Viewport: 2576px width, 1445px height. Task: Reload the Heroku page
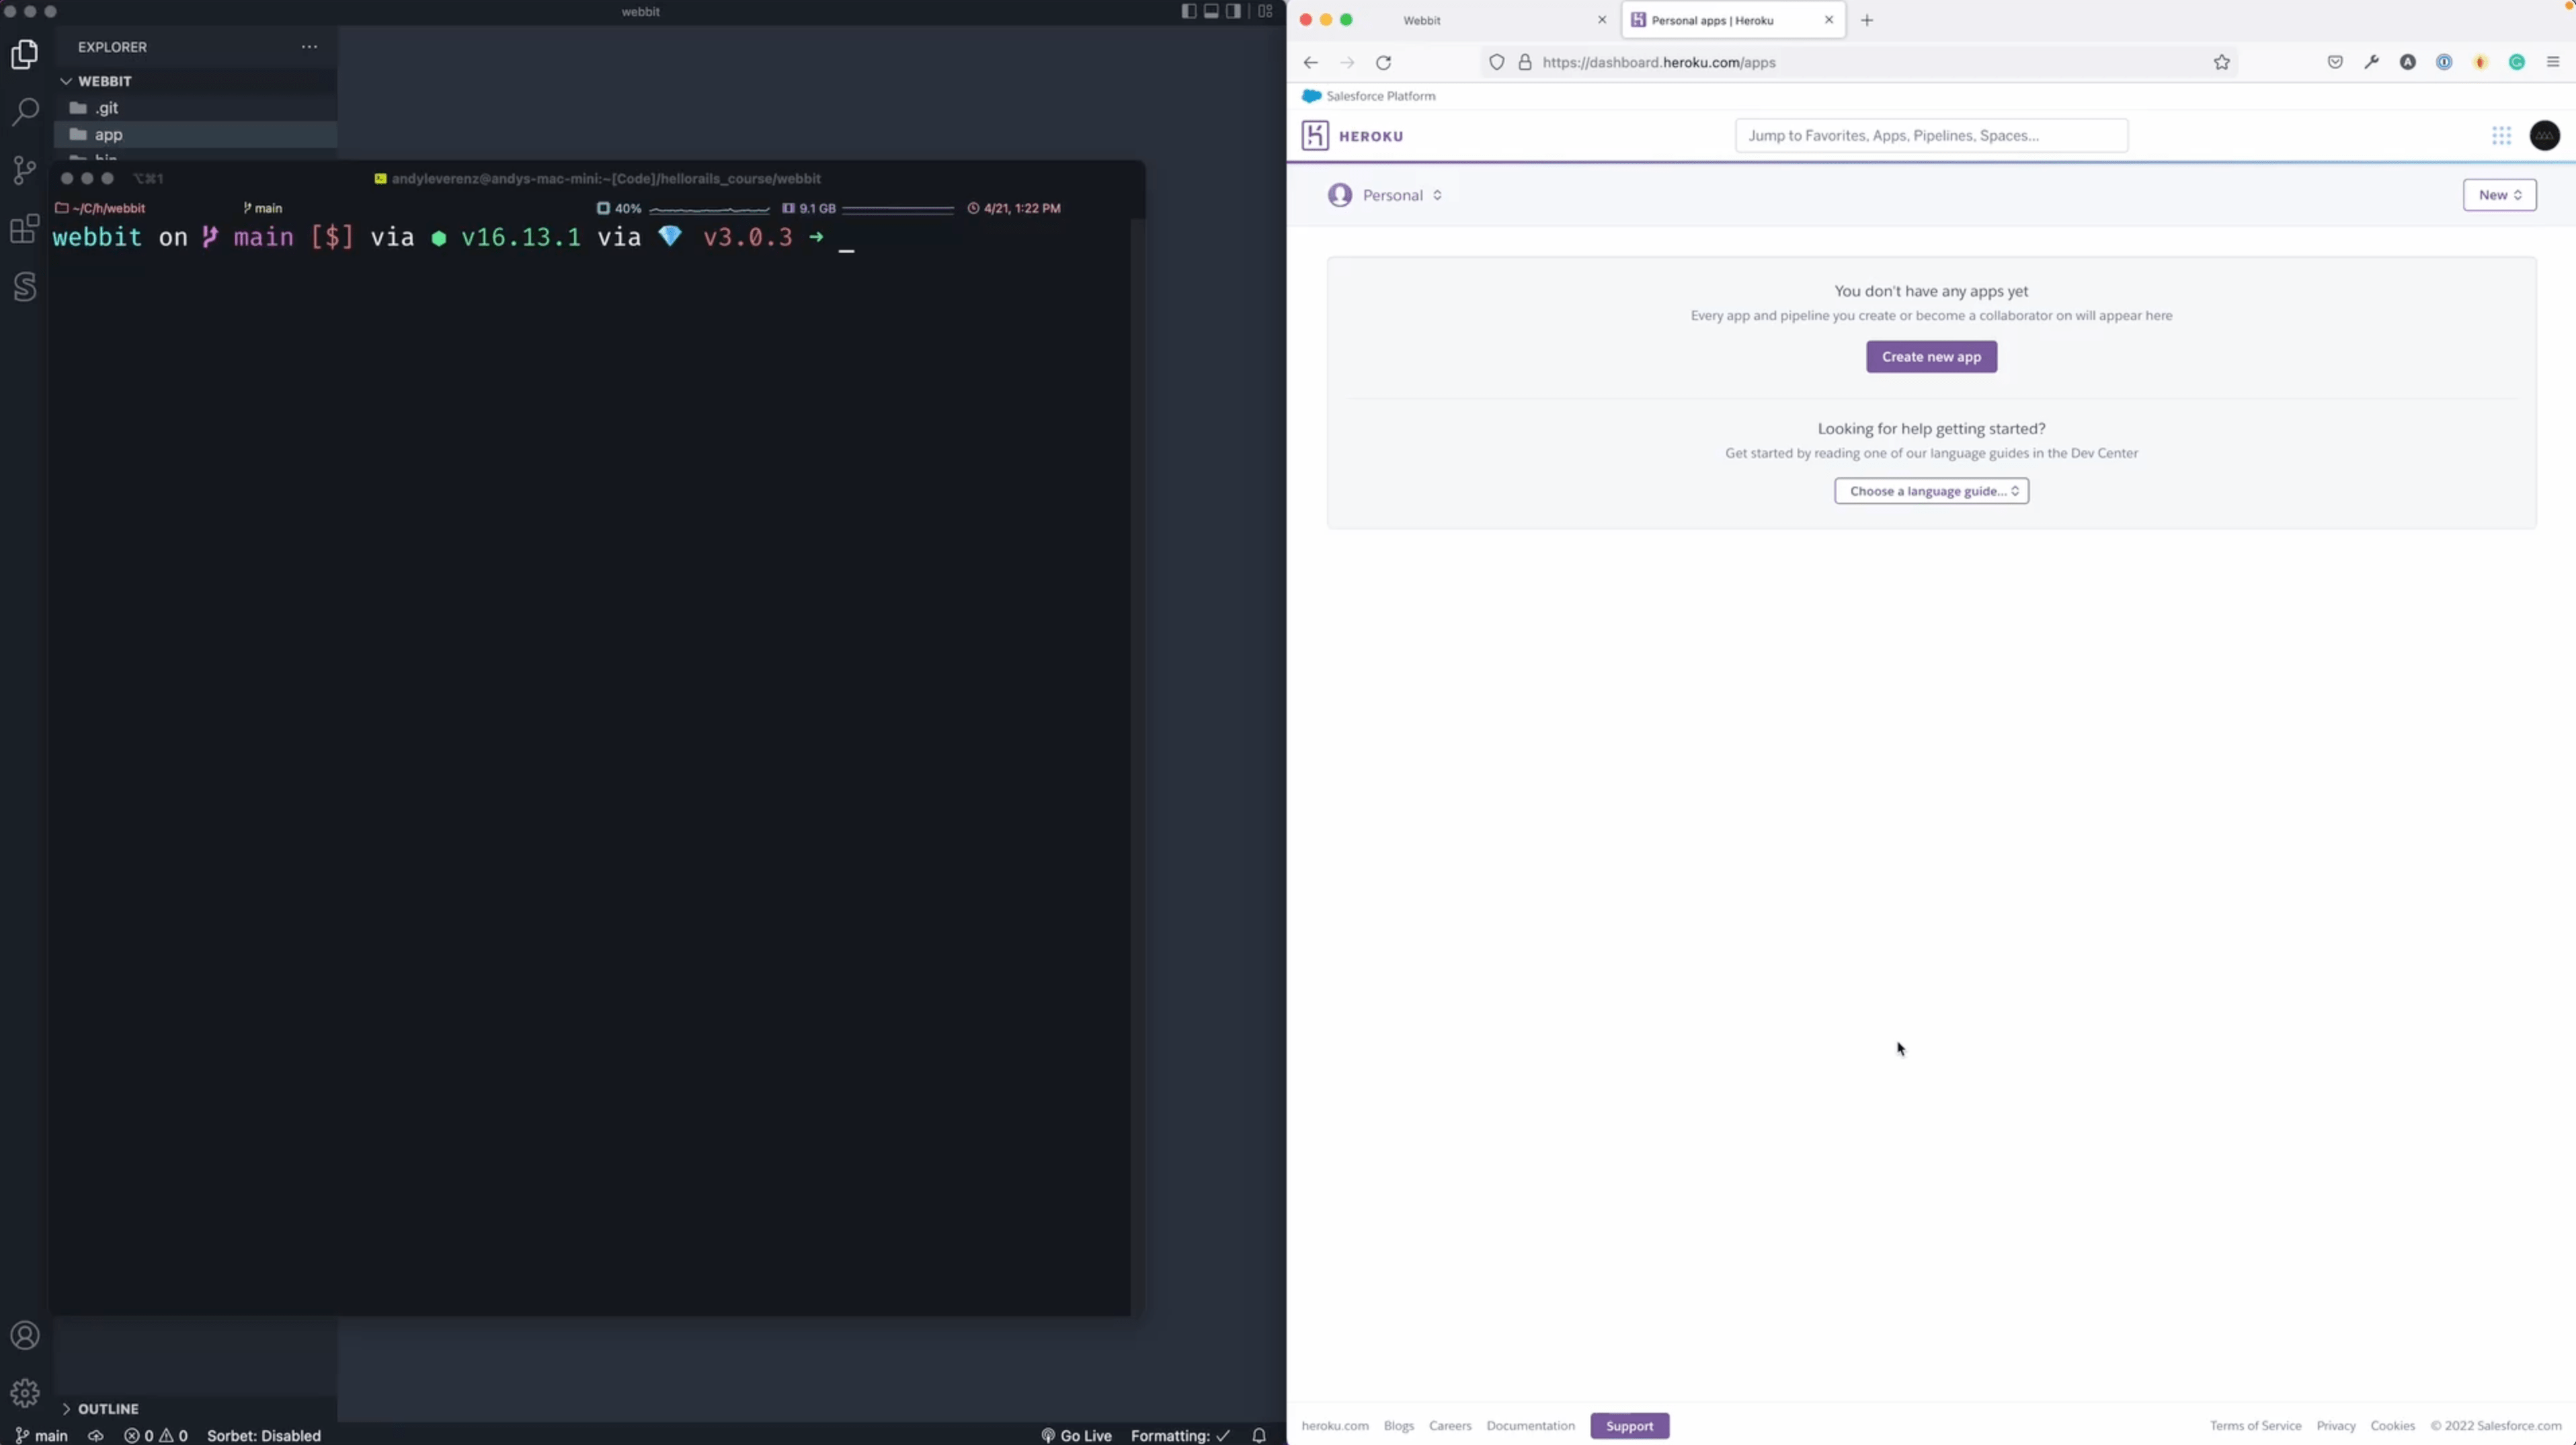pyautogui.click(x=1384, y=62)
